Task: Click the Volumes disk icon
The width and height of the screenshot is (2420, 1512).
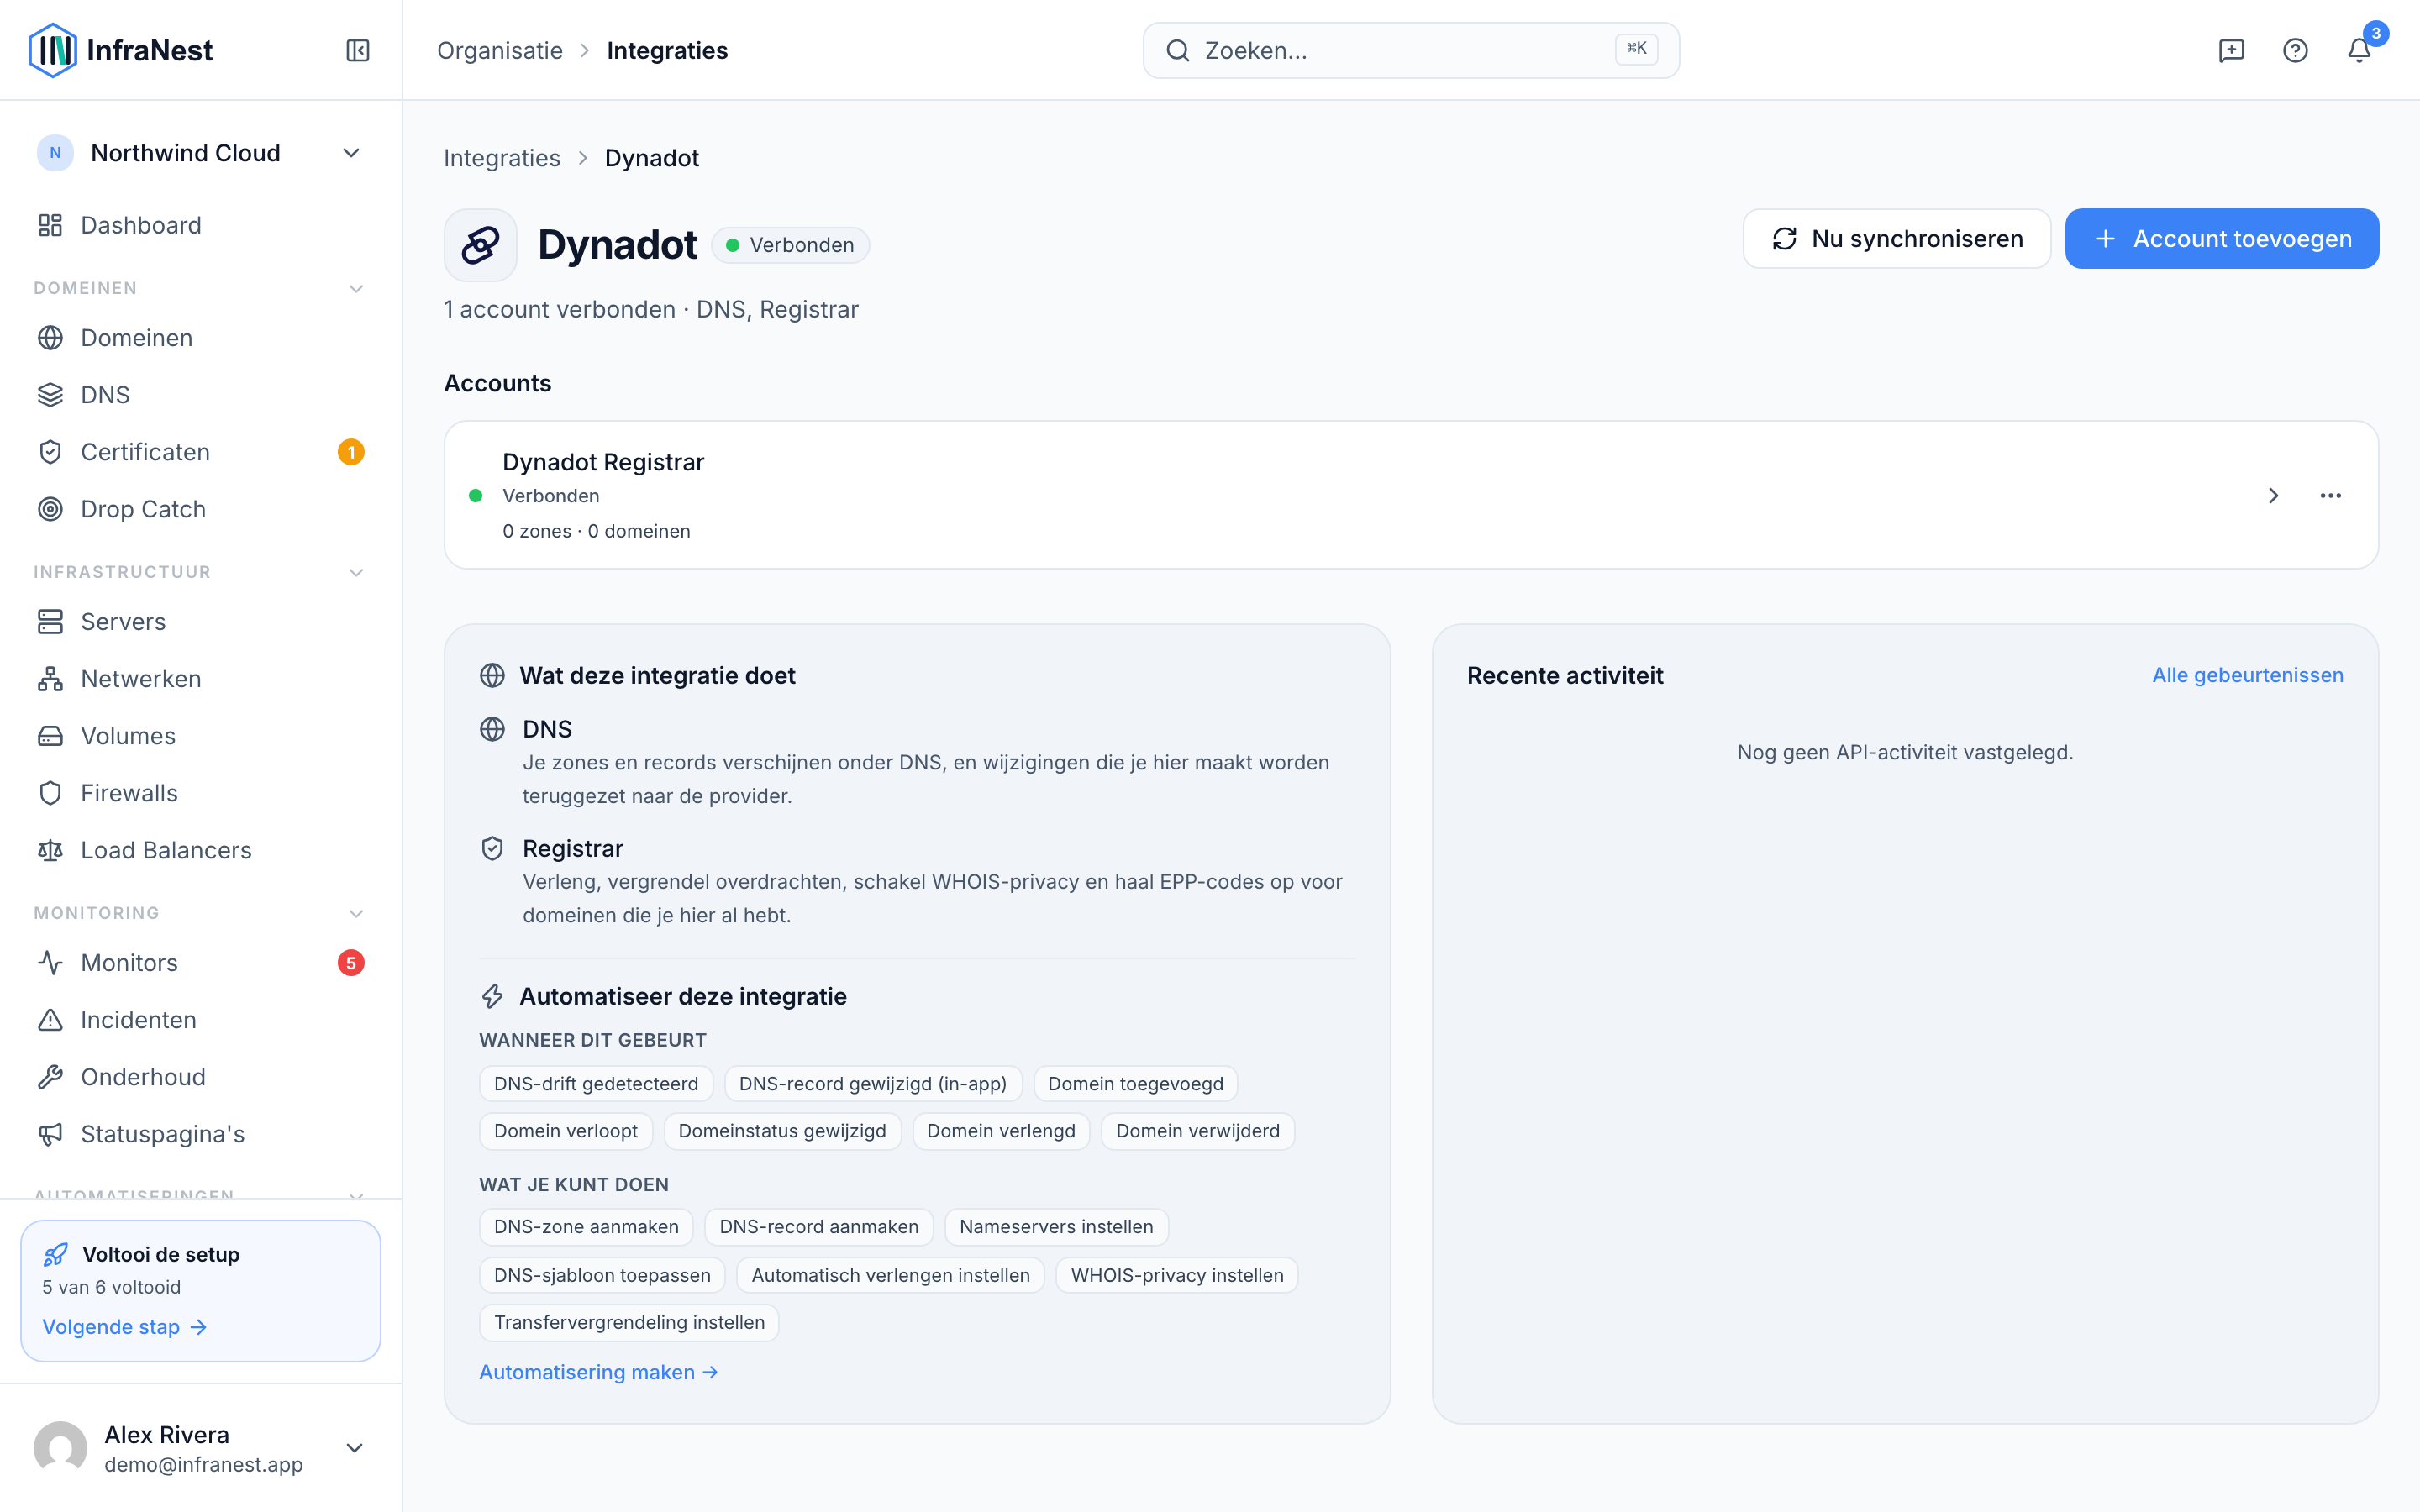Action: 50,736
